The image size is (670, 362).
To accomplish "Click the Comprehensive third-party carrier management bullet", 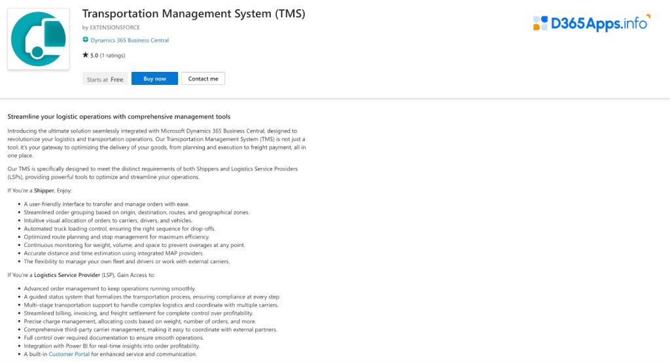I will coord(150,329).
